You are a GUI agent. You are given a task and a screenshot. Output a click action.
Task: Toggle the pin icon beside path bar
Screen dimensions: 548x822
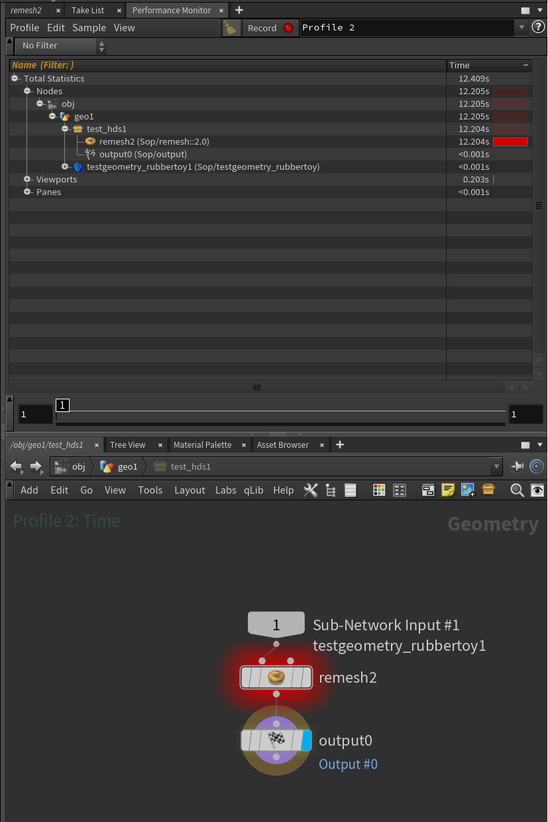pyautogui.click(x=517, y=466)
